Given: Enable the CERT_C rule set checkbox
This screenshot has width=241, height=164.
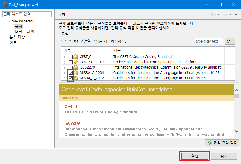Looking at the screenshot, I should click(70, 57).
